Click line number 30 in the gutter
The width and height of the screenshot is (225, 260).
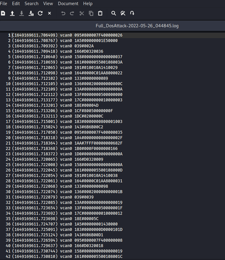click(x=8, y=192)
